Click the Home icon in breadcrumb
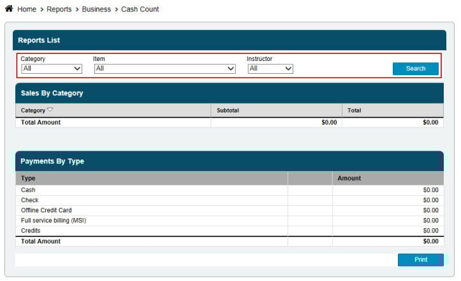The image size is (461, 281). (x=9, y=9)
